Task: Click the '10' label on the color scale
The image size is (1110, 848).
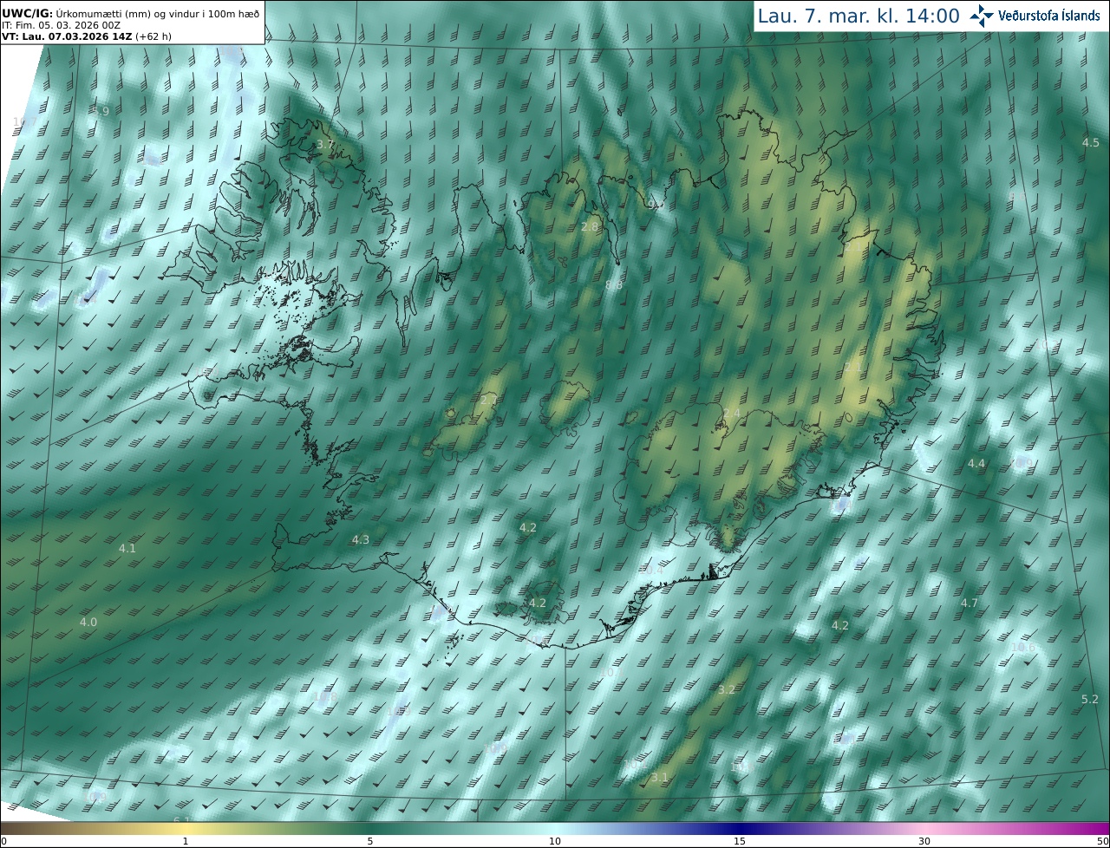Action: pos(555,841)
